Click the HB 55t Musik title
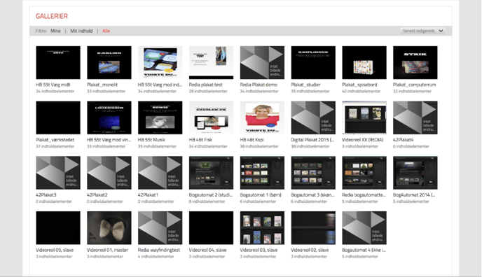The width and height of the screenshot is (482, 277). (x=151, y=140)
